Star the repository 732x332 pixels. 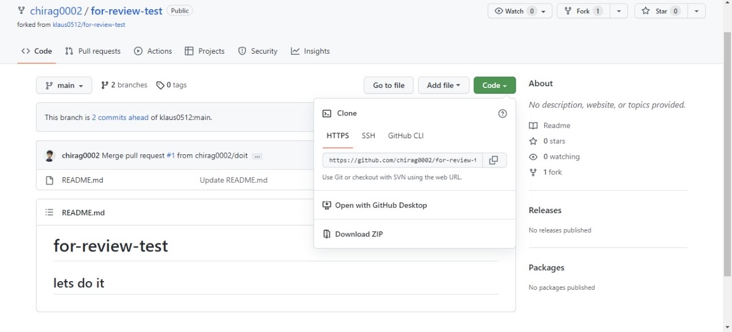[661, 11]
